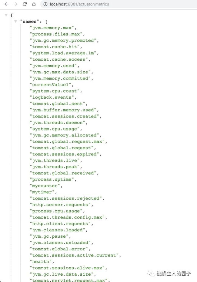
Task: Click the address bar URL
Action: 79,4
